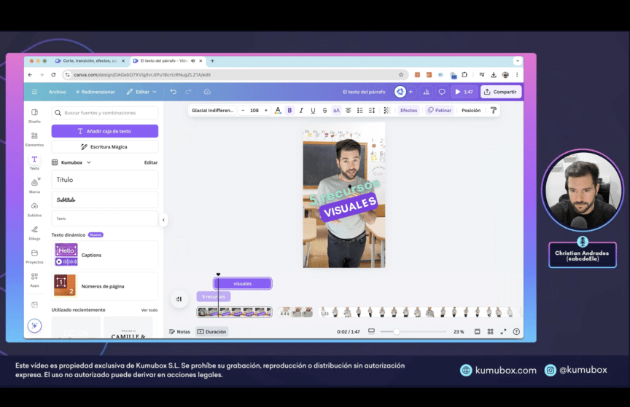This screenshot has height=407, width=630.
Task: Click the design title El texto del párrafo
Action: pos(364,92)
